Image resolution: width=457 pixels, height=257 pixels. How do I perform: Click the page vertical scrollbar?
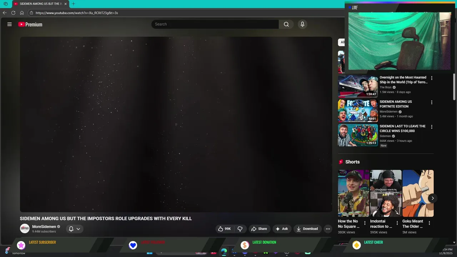[x=455, y=87]
